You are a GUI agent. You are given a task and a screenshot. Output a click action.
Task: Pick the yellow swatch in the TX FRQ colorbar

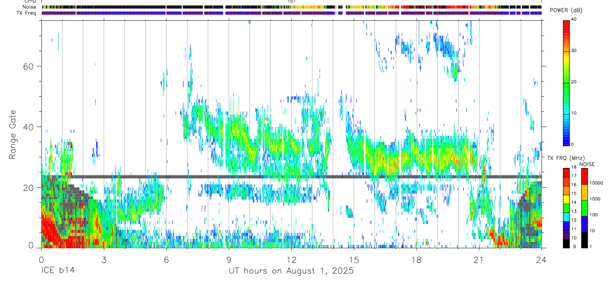pos(566,199)
